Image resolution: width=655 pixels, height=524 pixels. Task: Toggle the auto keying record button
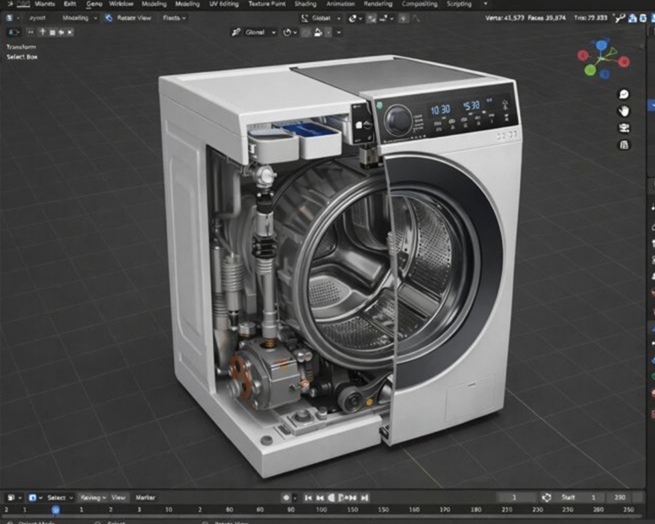click(x=286, y=498)
